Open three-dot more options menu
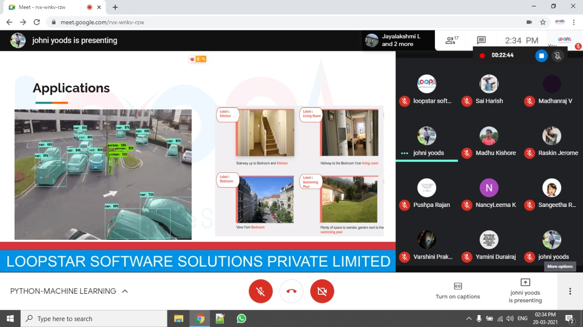 (x=570, y=291)
